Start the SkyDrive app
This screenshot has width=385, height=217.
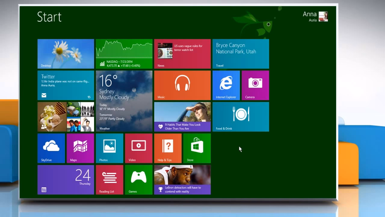click(x=51, y=148)
